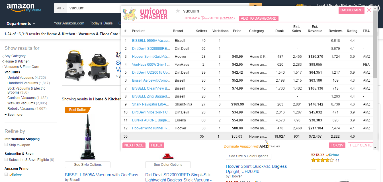Image resolution: width=383 pixels, height=182 pixels.
Task: Click the panel scrollbar down arrow
Action: tap(375, 147)
